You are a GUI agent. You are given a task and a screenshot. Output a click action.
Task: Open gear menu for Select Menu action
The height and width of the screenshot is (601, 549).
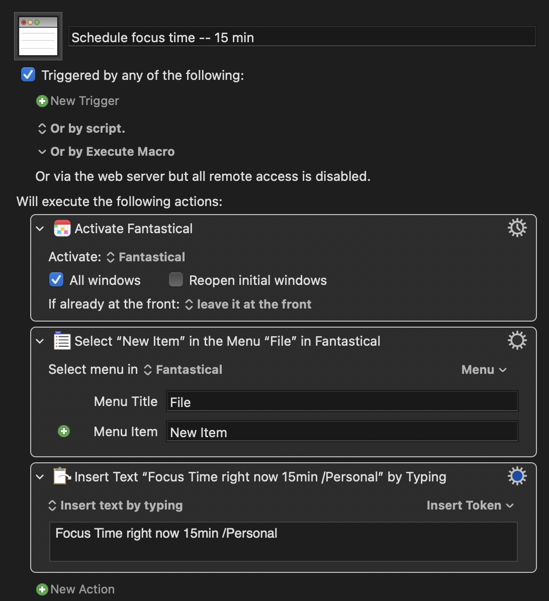pyautogui.click(x=517, y=341)
